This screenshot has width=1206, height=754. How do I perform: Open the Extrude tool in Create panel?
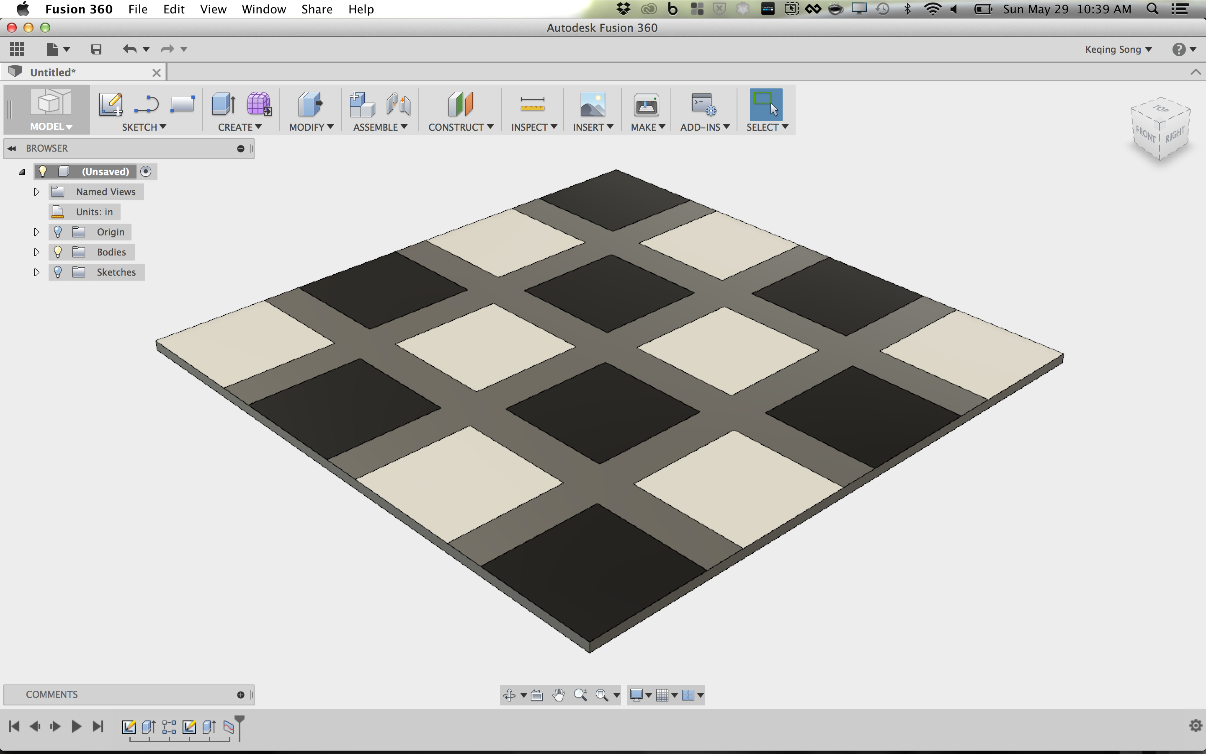[x=222, y=105]
